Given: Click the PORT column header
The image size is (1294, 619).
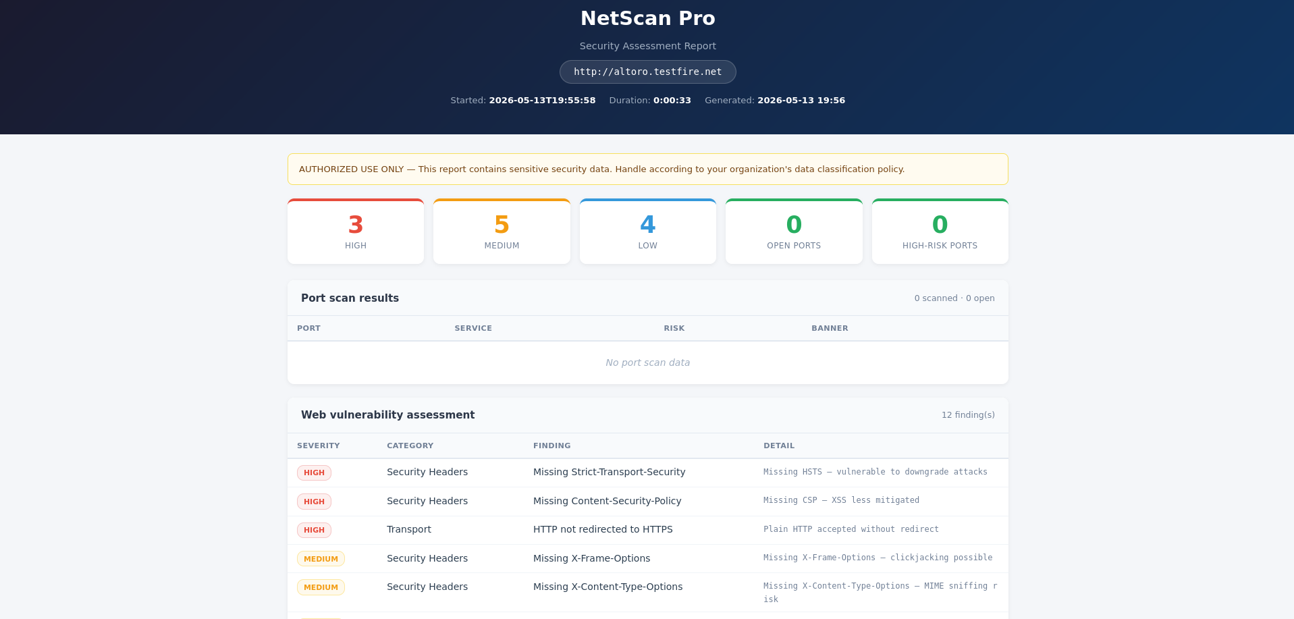Looking at the screenshot, I should click(x=308, y=328).
